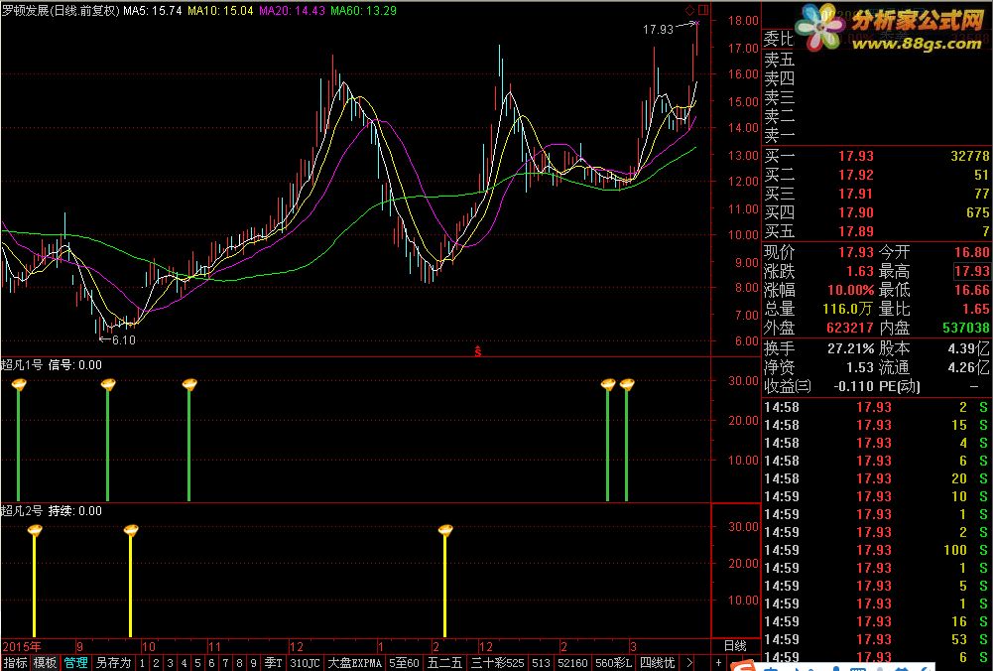Select the 560彩L indicator tab
Viewport: 993px width, 671px height.
coord(614,663)
